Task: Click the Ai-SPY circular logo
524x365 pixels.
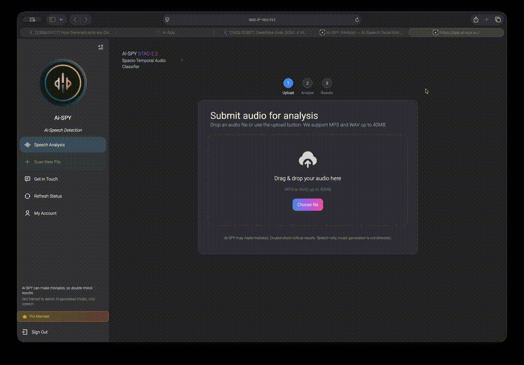Action: tap(63, 83)
